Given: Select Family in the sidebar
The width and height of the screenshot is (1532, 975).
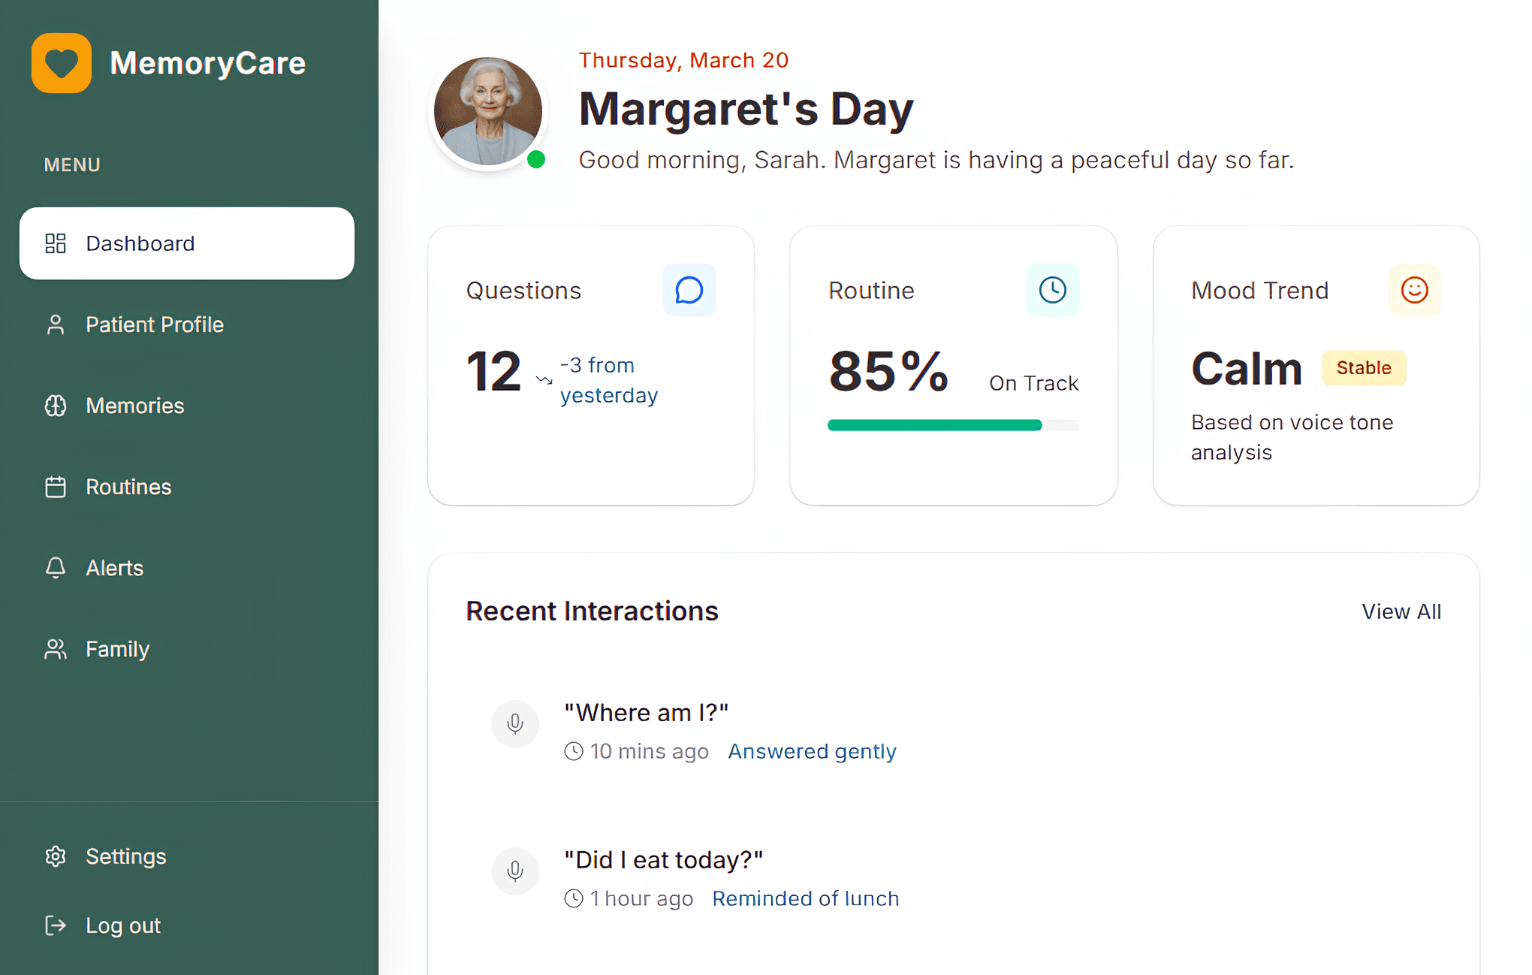Looking at the screenshot, I should pyautogui.click(x=117, y=649).
